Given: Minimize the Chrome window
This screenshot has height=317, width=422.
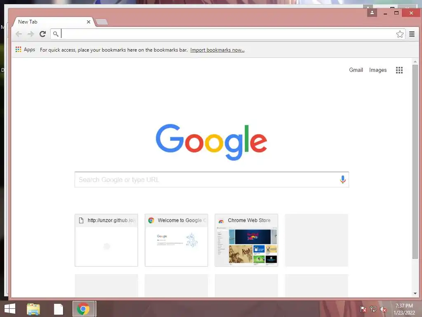Looking at the screenshot, I should pyautogui.click(x=385, y=13).
